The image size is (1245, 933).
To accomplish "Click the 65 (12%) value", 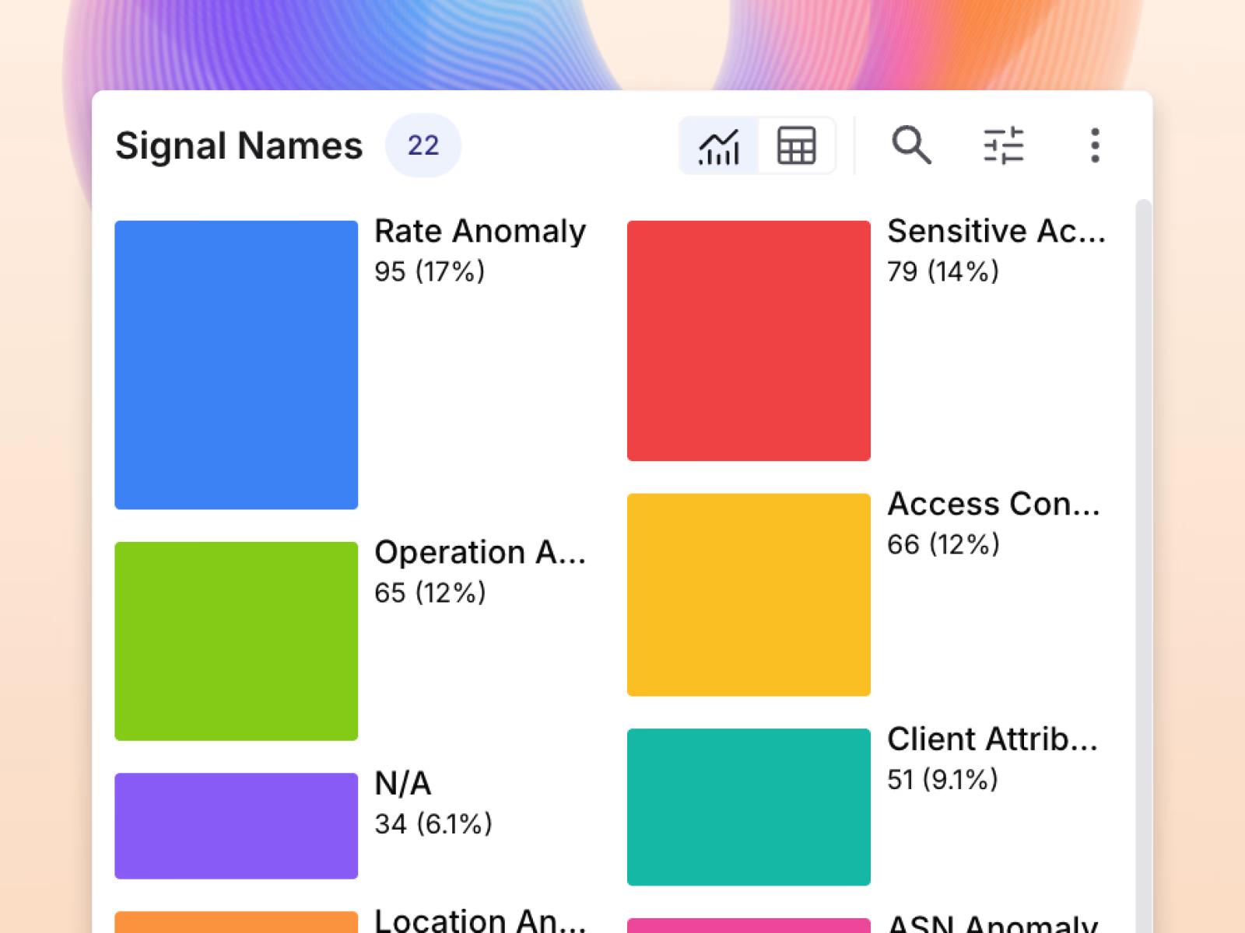I will coord(430,592).
